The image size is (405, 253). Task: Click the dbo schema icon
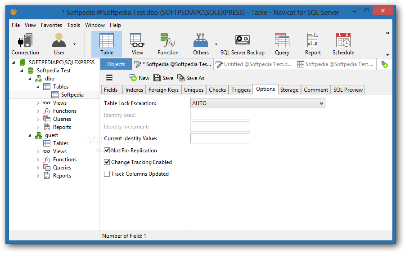coord(39,79)
